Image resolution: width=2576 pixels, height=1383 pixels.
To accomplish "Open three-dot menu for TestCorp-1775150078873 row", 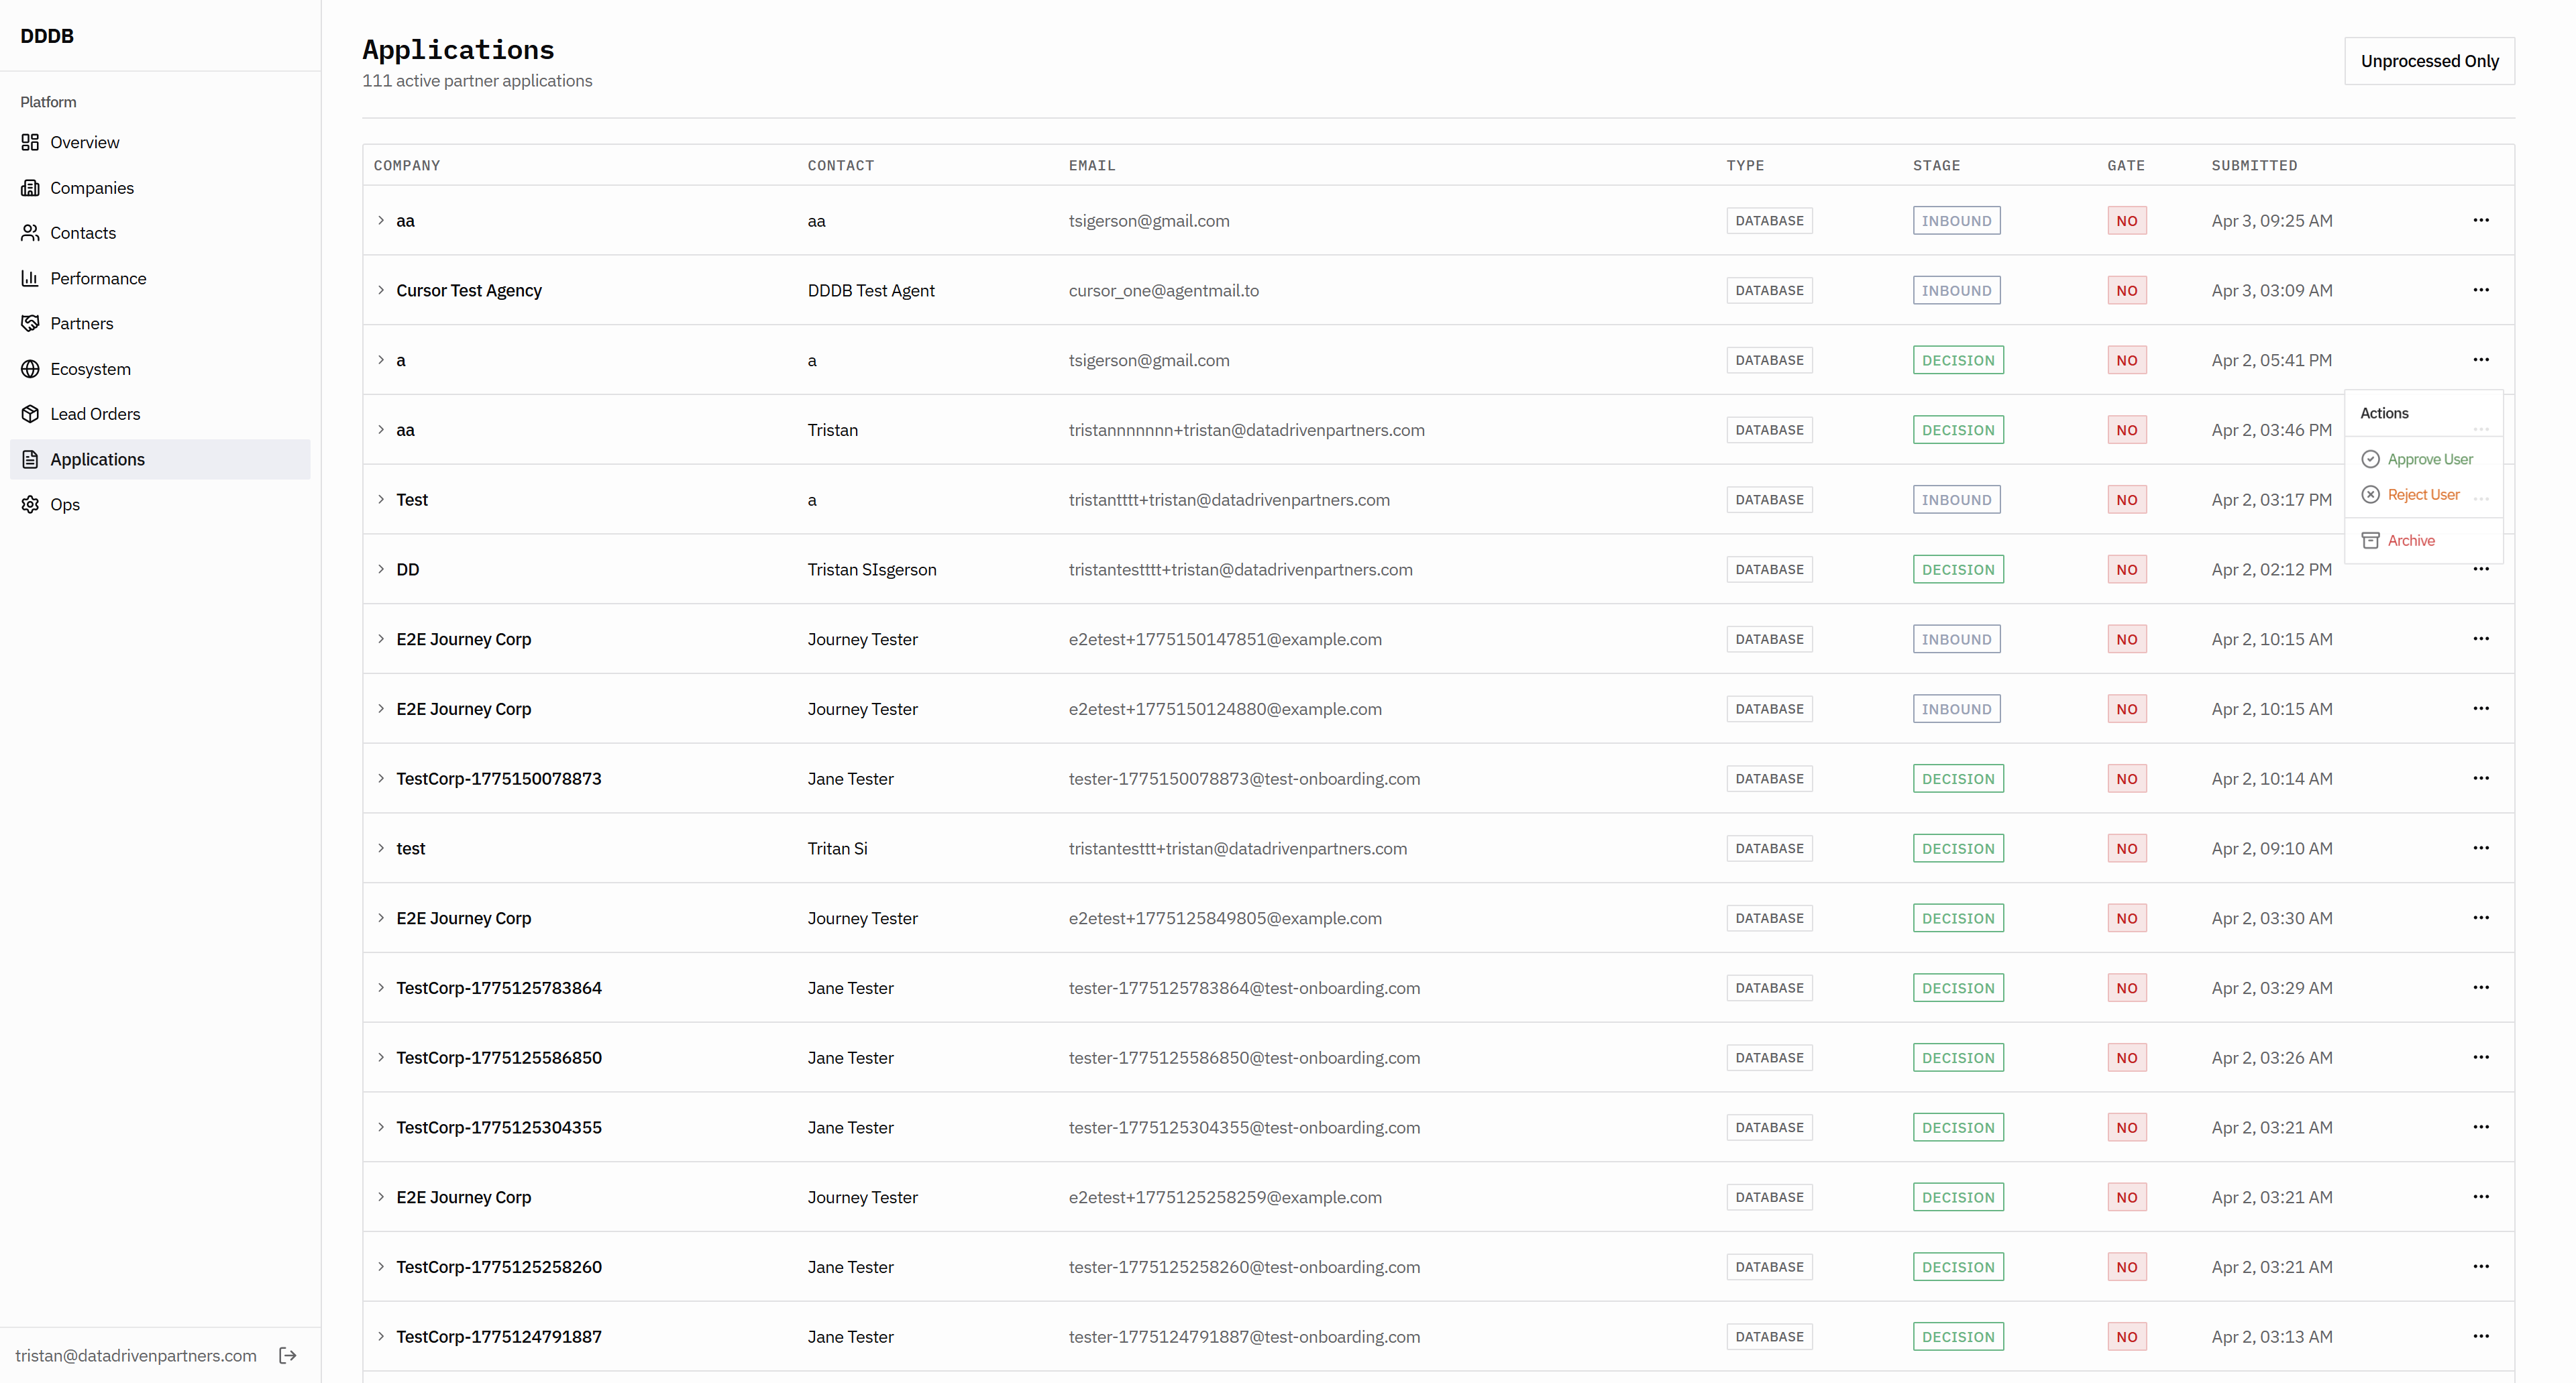I will click(2480, 778).
